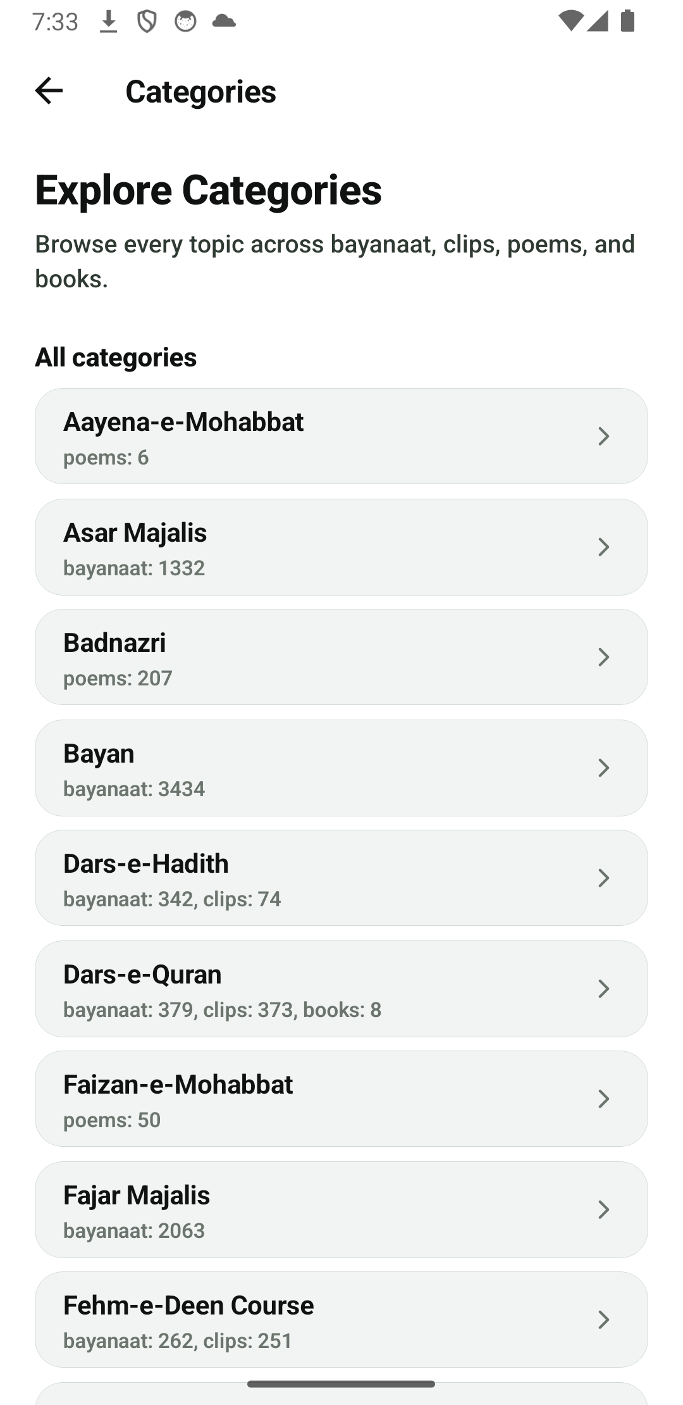Expand Asar Majalis chevron arrow
This screenshot has height=1405, width=683.
point(604,547)
